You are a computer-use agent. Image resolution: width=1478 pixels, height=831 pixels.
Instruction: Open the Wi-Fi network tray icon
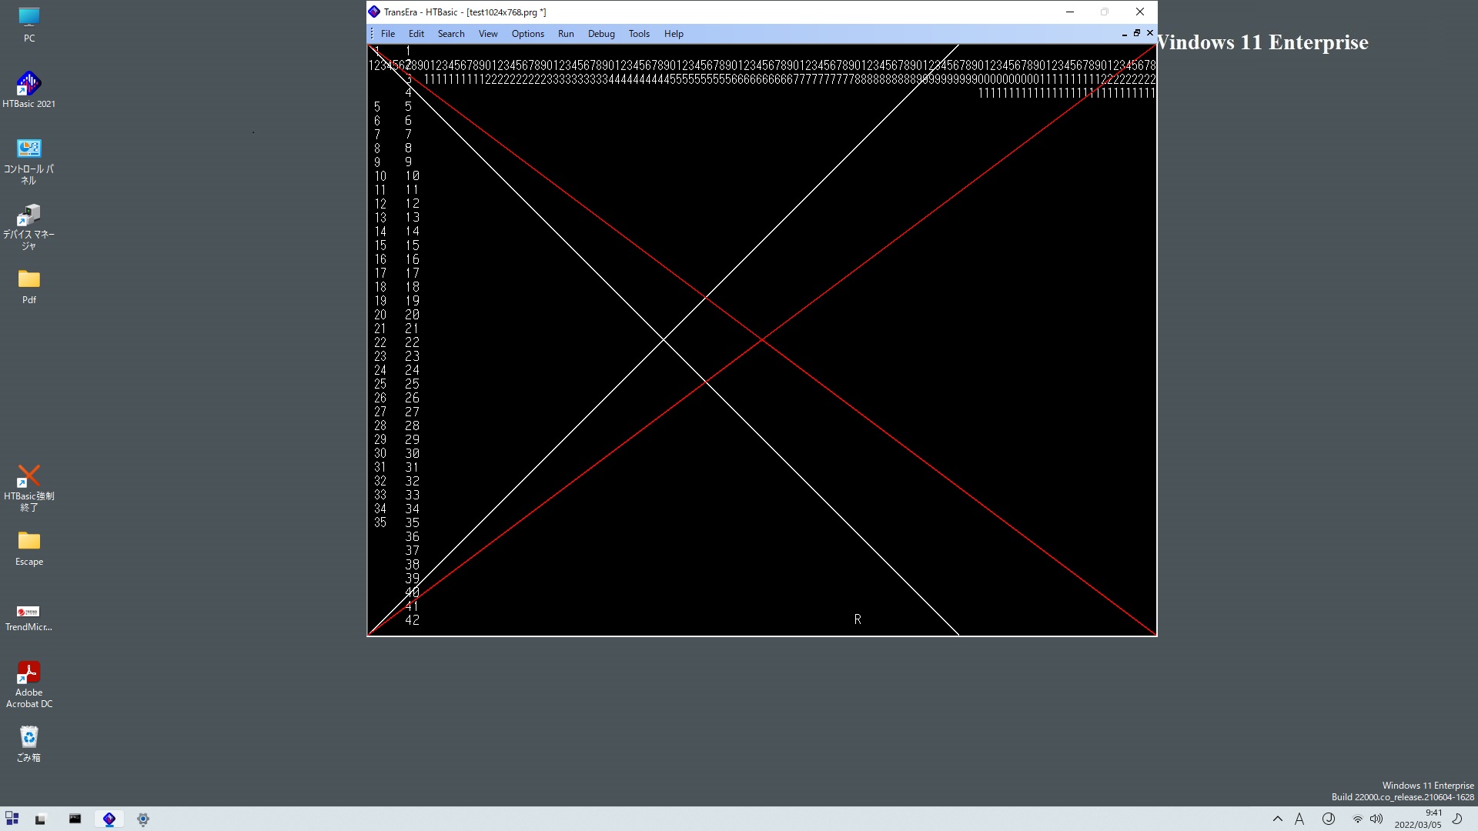coord(1358,819)
